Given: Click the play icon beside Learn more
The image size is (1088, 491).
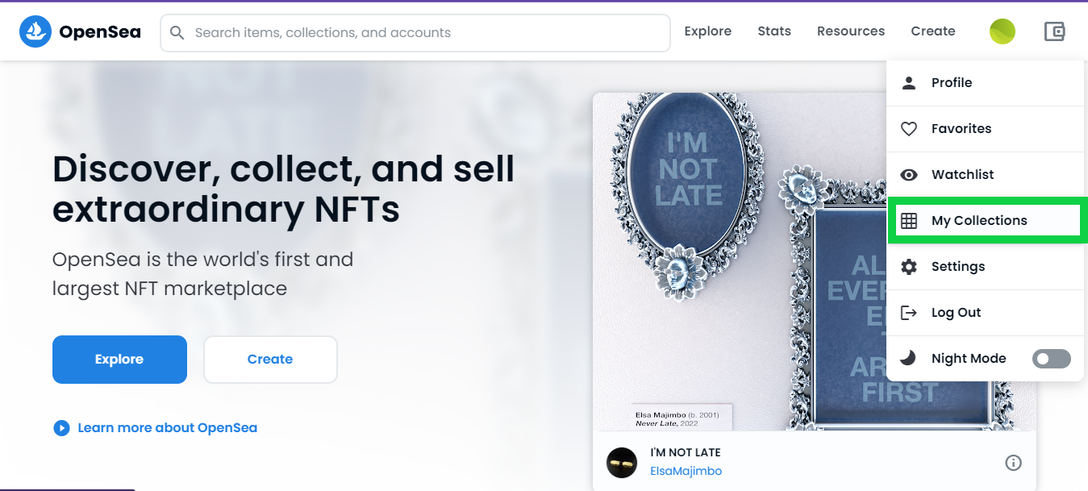Looking at the screenshot, I should [x=61, y=428].
